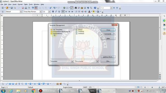Open the Table menu
This screenshot has width=166, height=93.
pyautogui.click(x=26, y=4)
